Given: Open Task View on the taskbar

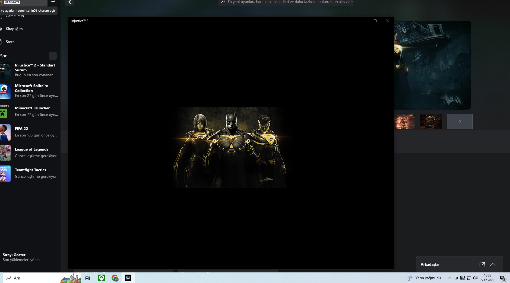Looking at the screenshot, I should [x=88, y=278].
